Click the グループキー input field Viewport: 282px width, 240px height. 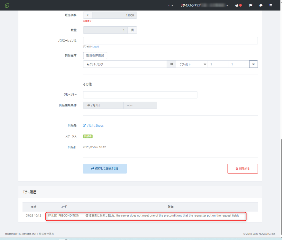140,95
